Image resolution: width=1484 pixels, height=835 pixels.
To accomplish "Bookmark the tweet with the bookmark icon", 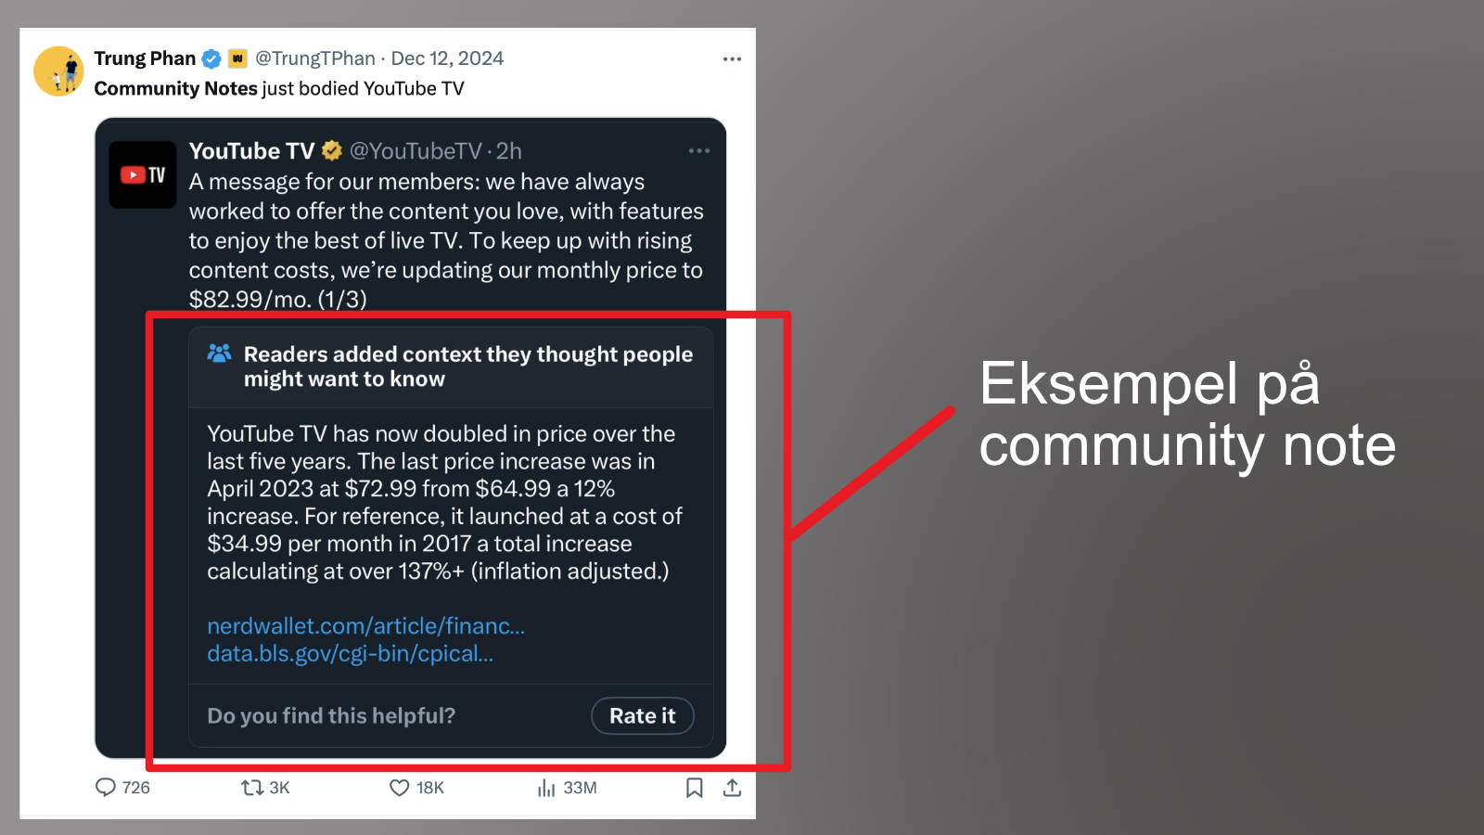I will pos(694,788).
